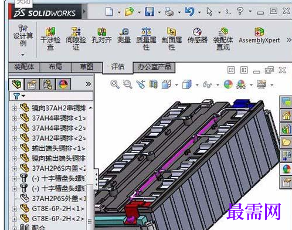
Task: Open the 测量 measure tool
Action: (124, 35)
